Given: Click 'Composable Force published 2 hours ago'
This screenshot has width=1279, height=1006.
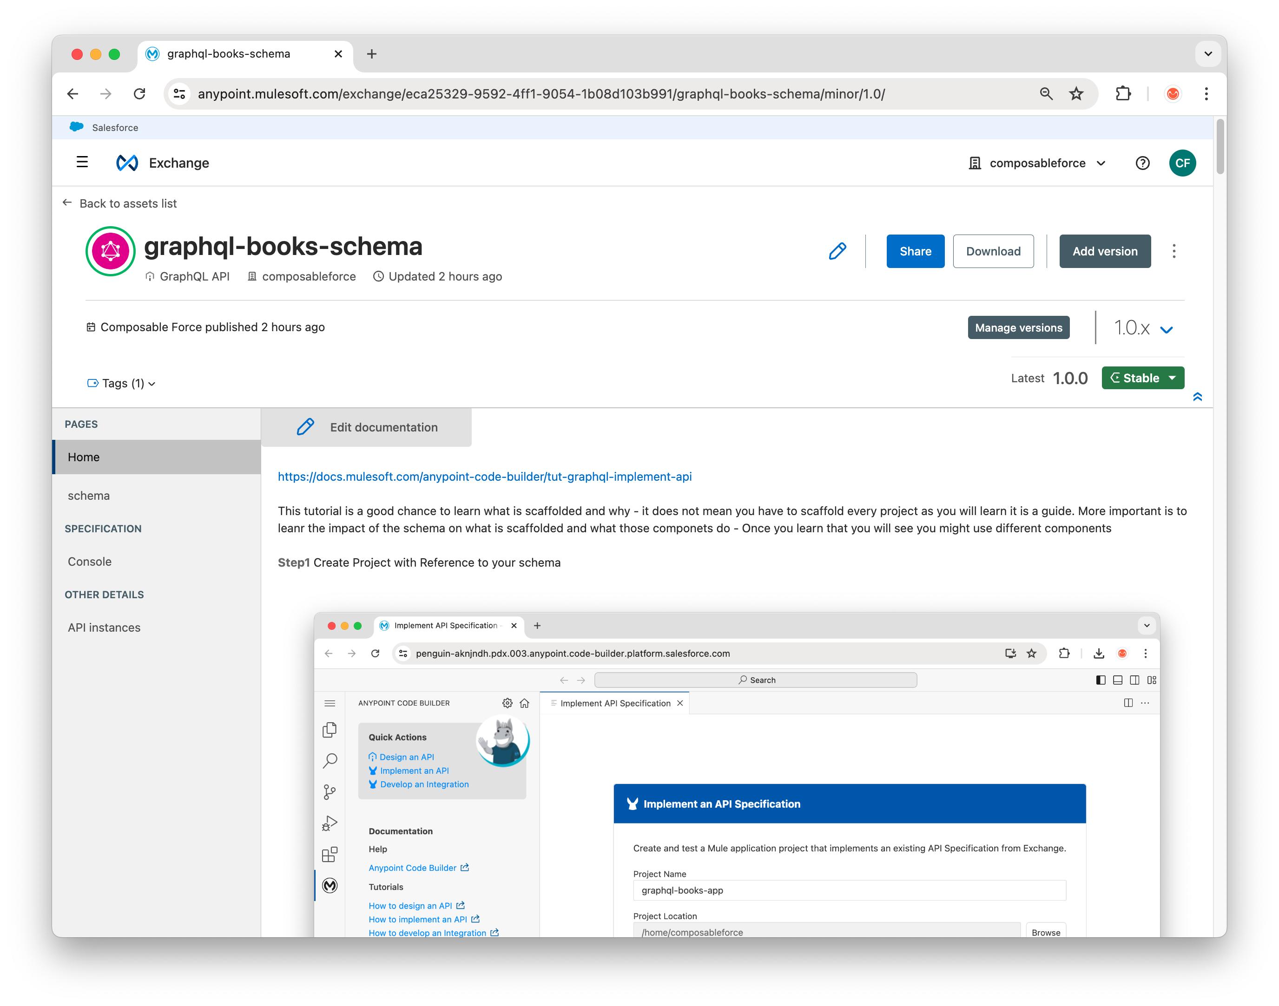Looking at the screenshot, I should pos(206,327).
